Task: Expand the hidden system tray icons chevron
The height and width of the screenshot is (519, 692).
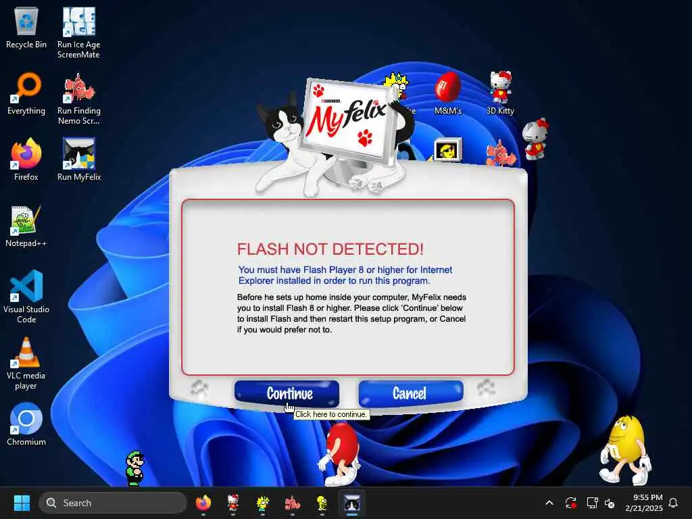Action: tap(549, 503)
